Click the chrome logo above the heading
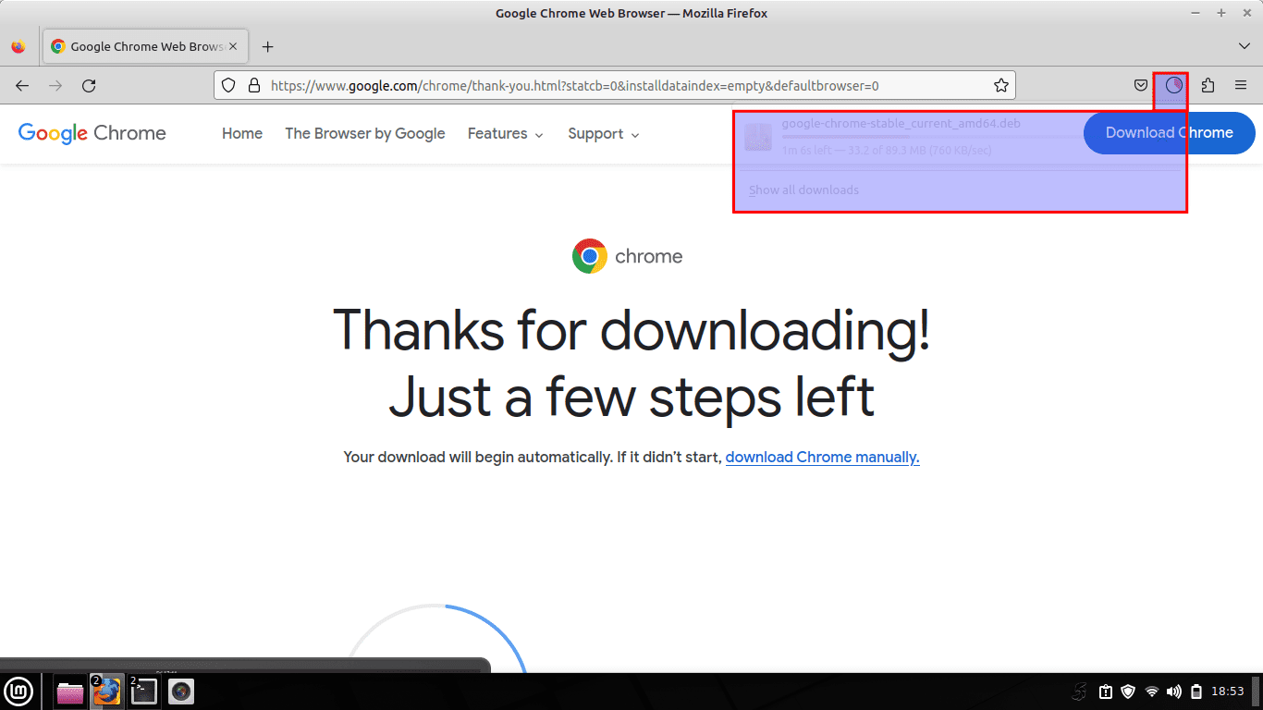Viewport: 1263px width, 710px height. [x=627, y=256]
